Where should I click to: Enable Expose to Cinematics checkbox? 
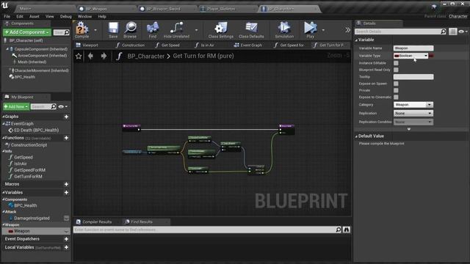point(396,97)
